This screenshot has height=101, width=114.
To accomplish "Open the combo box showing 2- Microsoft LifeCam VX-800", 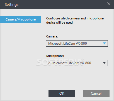I will 77,63.
